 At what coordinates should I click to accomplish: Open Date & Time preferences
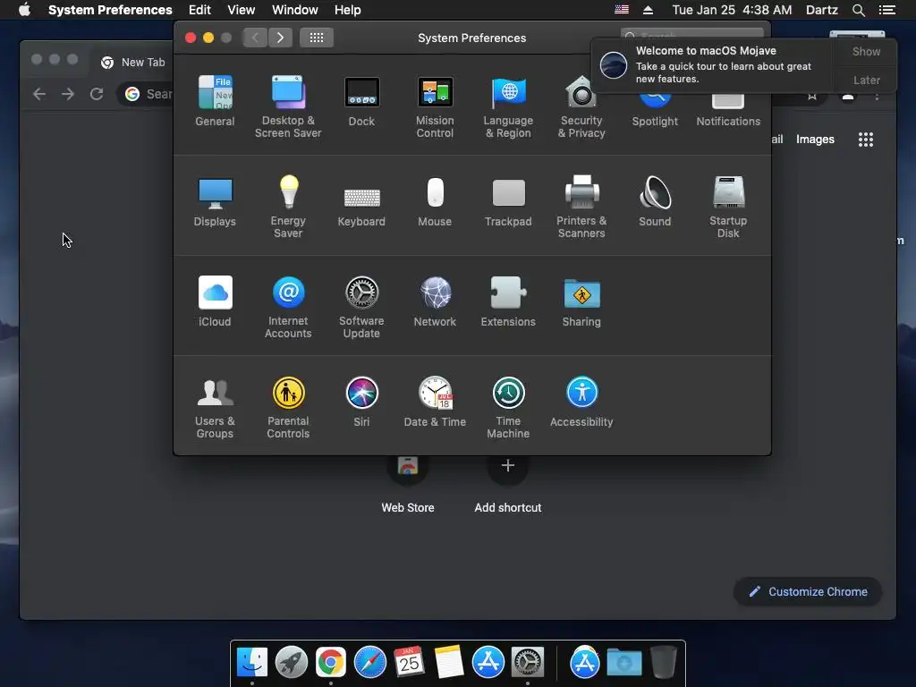(x=435, y=402)
